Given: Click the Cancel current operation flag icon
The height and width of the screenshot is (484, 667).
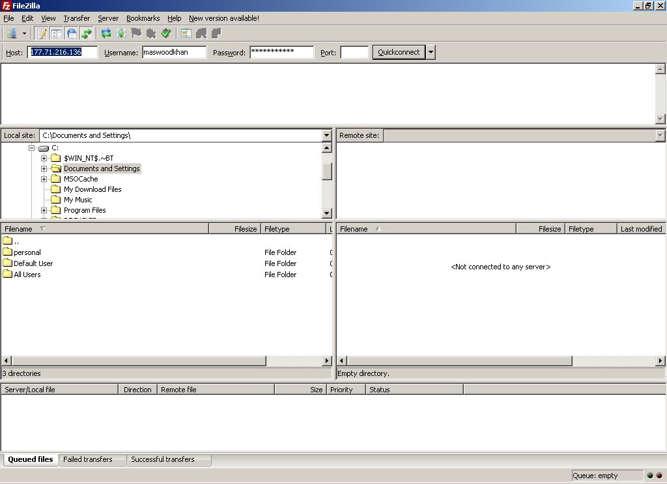Looking at the screenshot, I should tap(136, 33).
